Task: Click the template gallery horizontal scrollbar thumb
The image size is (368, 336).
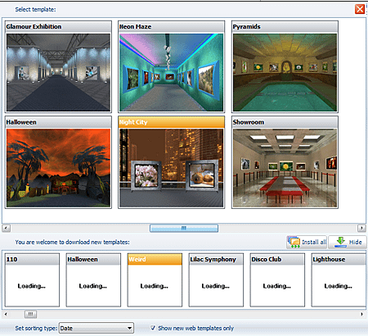Action: pyautogui.click(x=184, y=228)
